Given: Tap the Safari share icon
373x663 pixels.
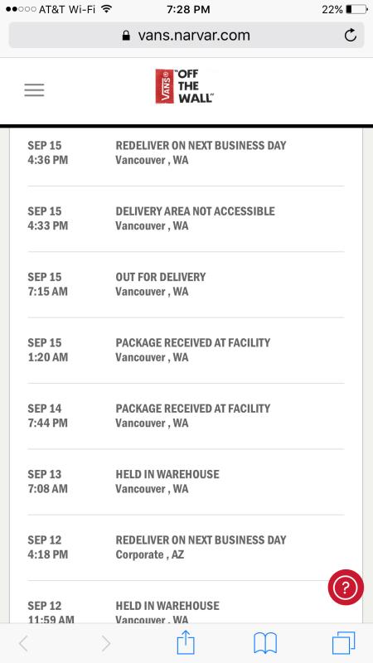Looking at the screenshot, I should (186, 643).
